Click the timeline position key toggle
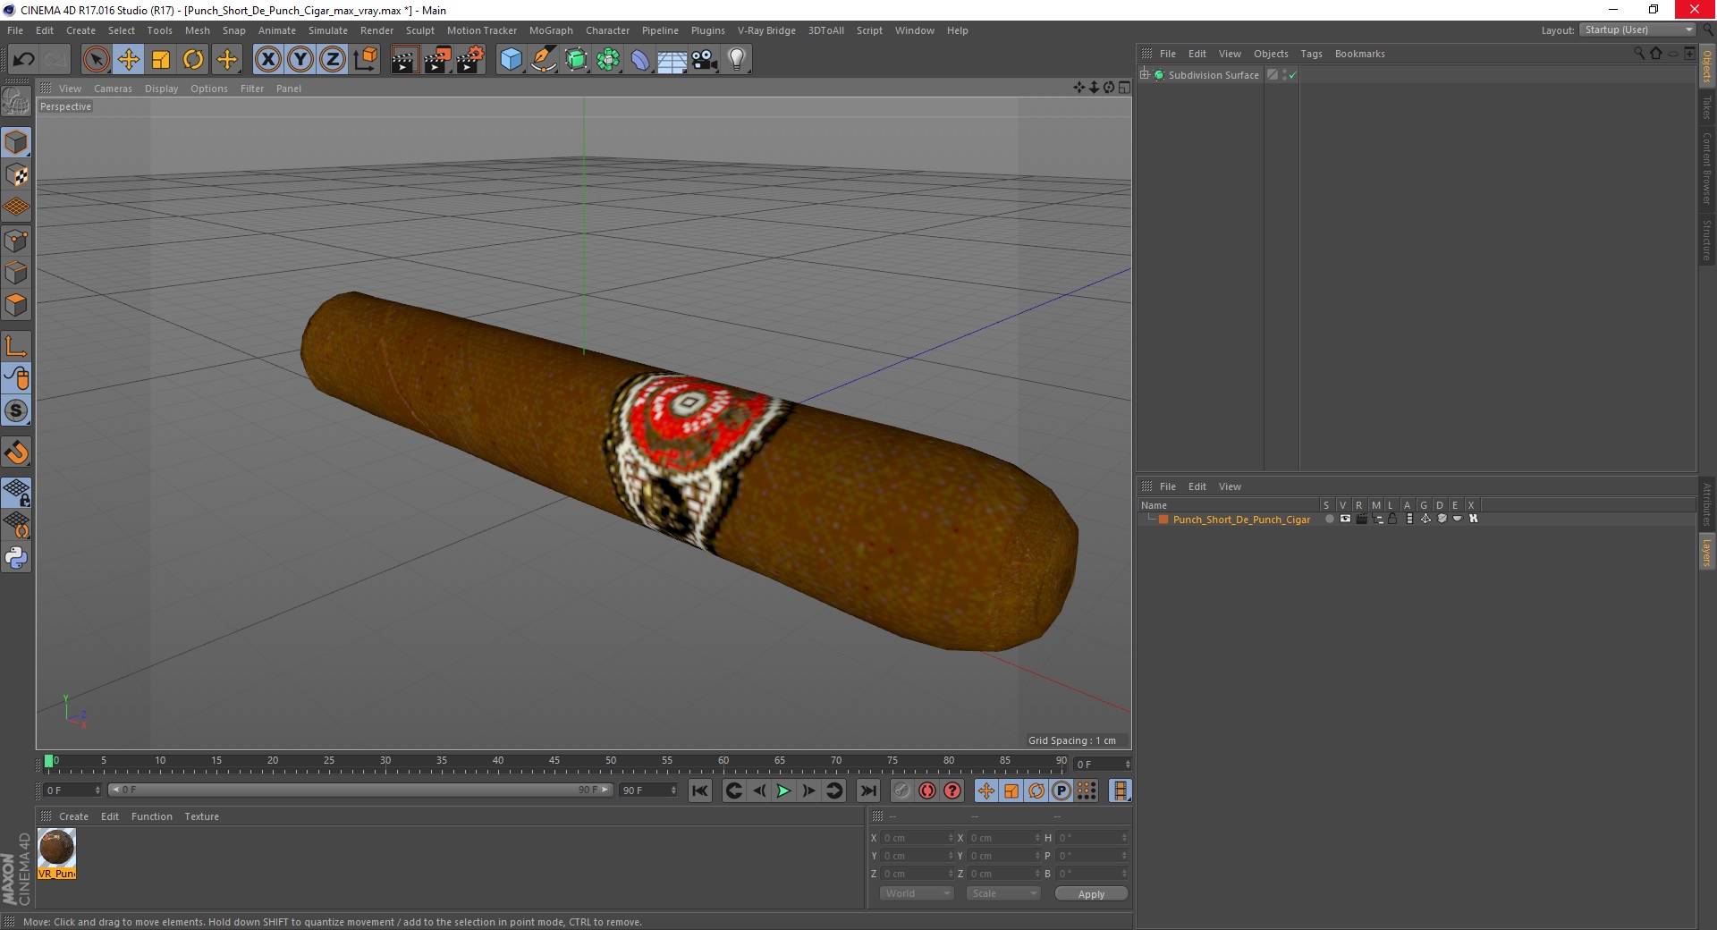 [x=985, y=790]
